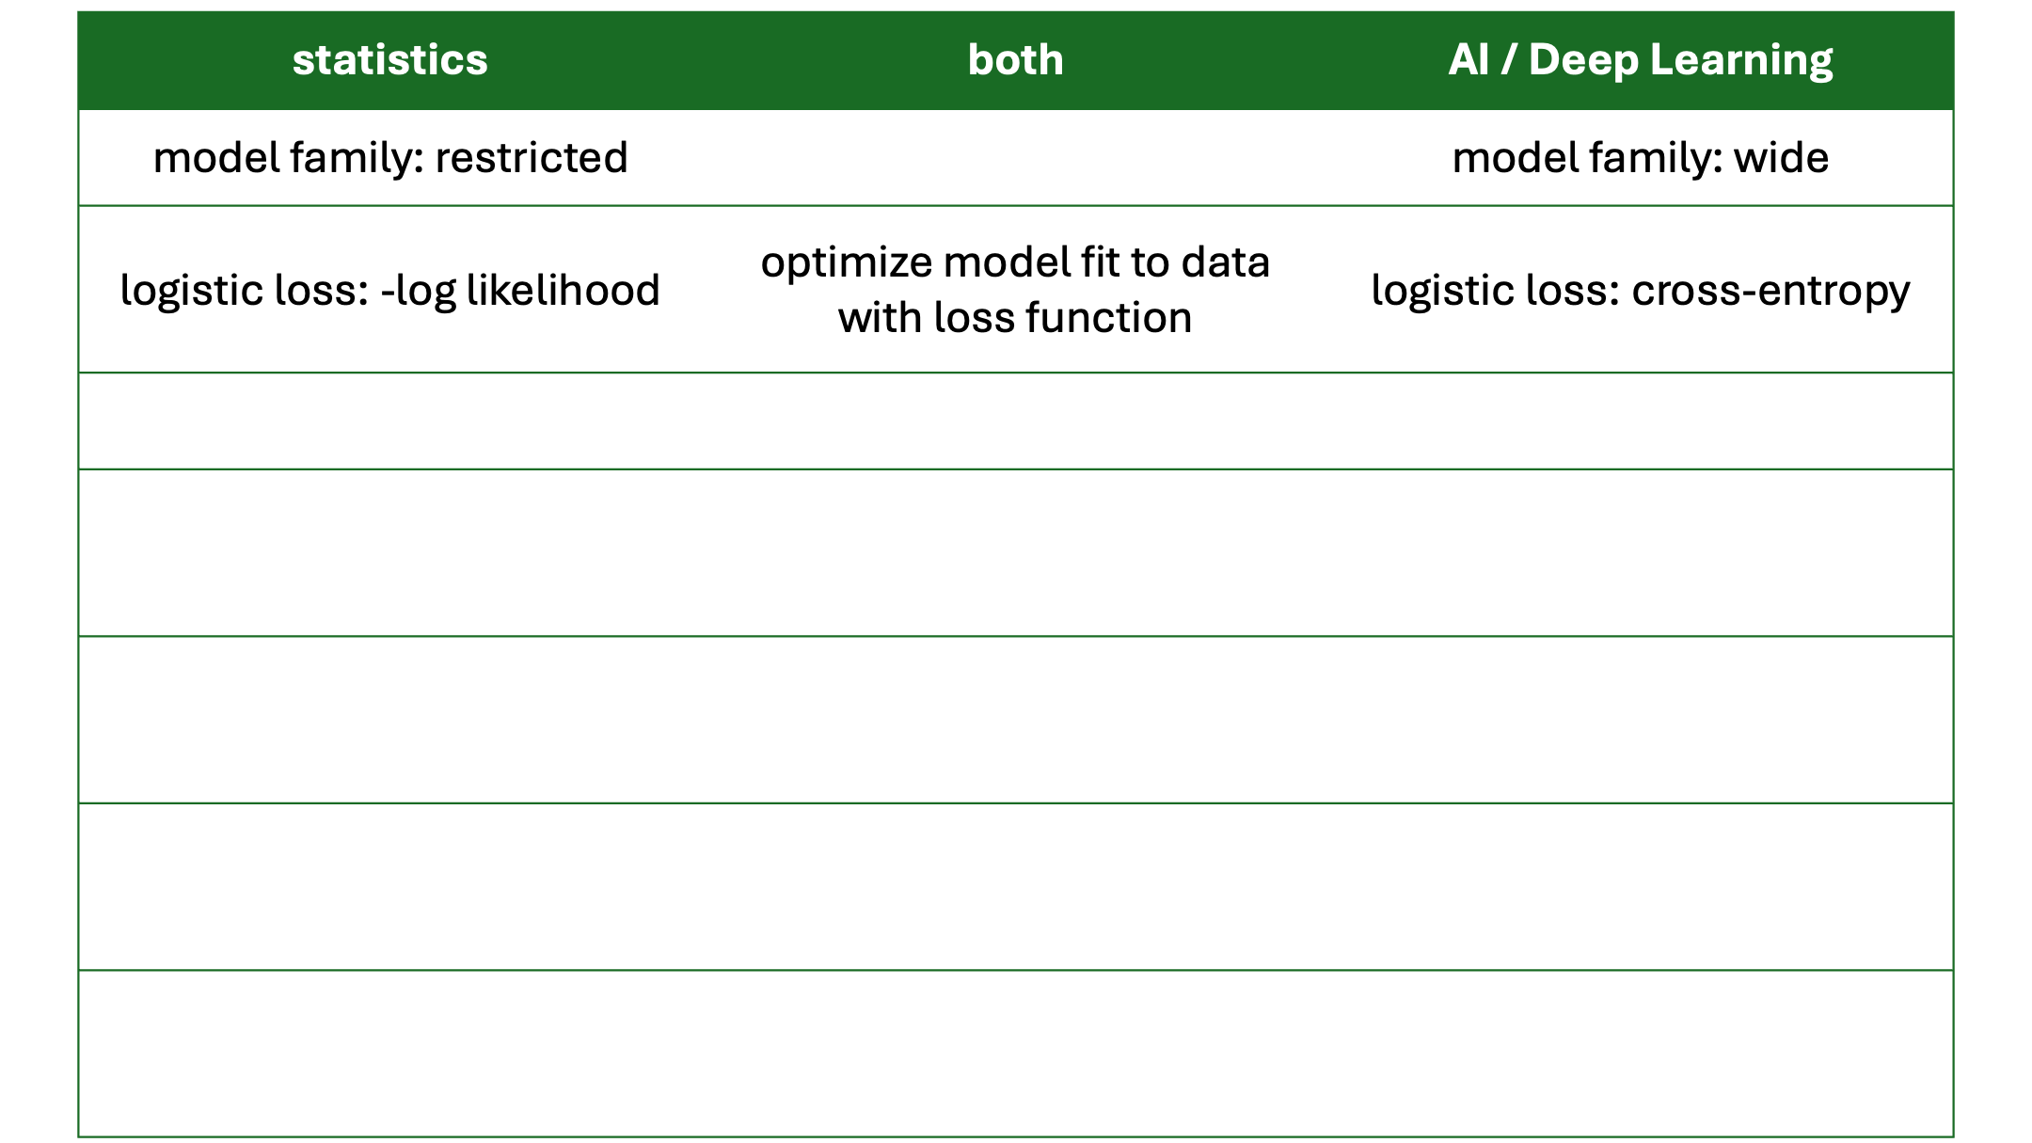Select the "logistic loss: -log likelihood" cell

[389, 290]
